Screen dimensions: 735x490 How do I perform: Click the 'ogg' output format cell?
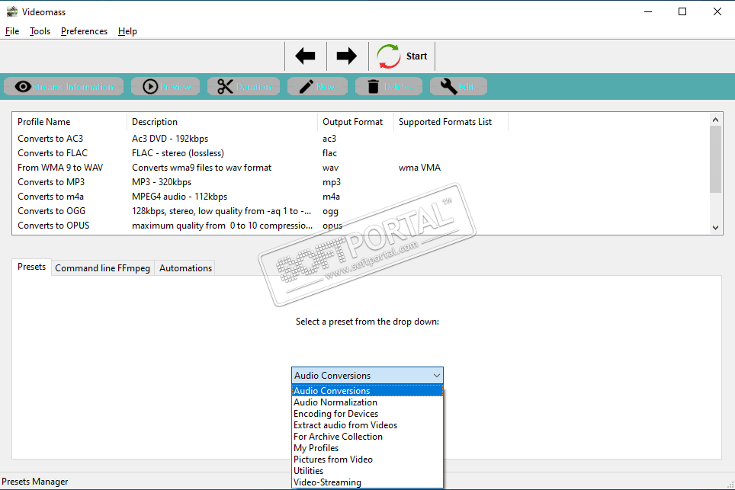[330, 211]
